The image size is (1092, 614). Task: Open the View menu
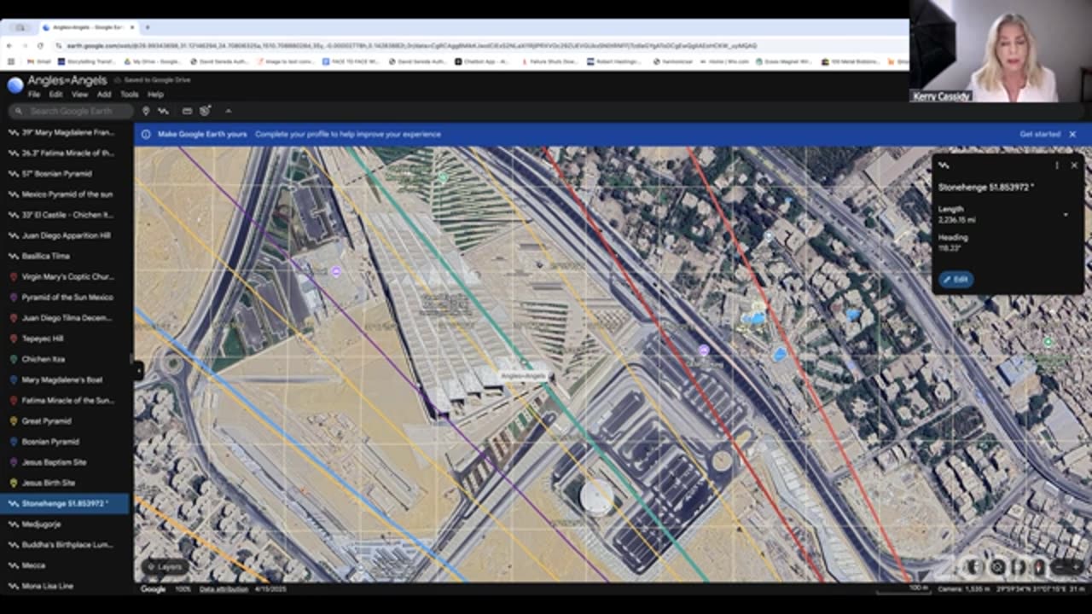click(x=79, y=95)
